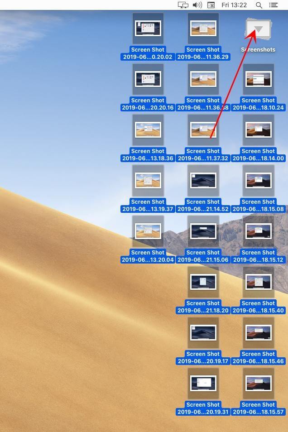The image size is (288, 432).
Task: Click the volume speaker icon in menu bar
Action: click(197, 5)
